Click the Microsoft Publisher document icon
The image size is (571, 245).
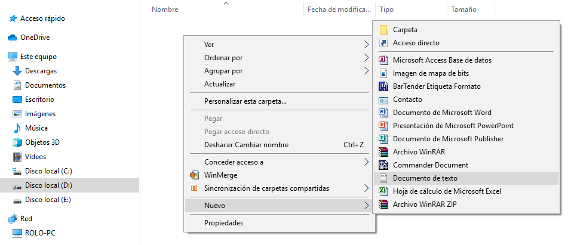tap(383, 139)
